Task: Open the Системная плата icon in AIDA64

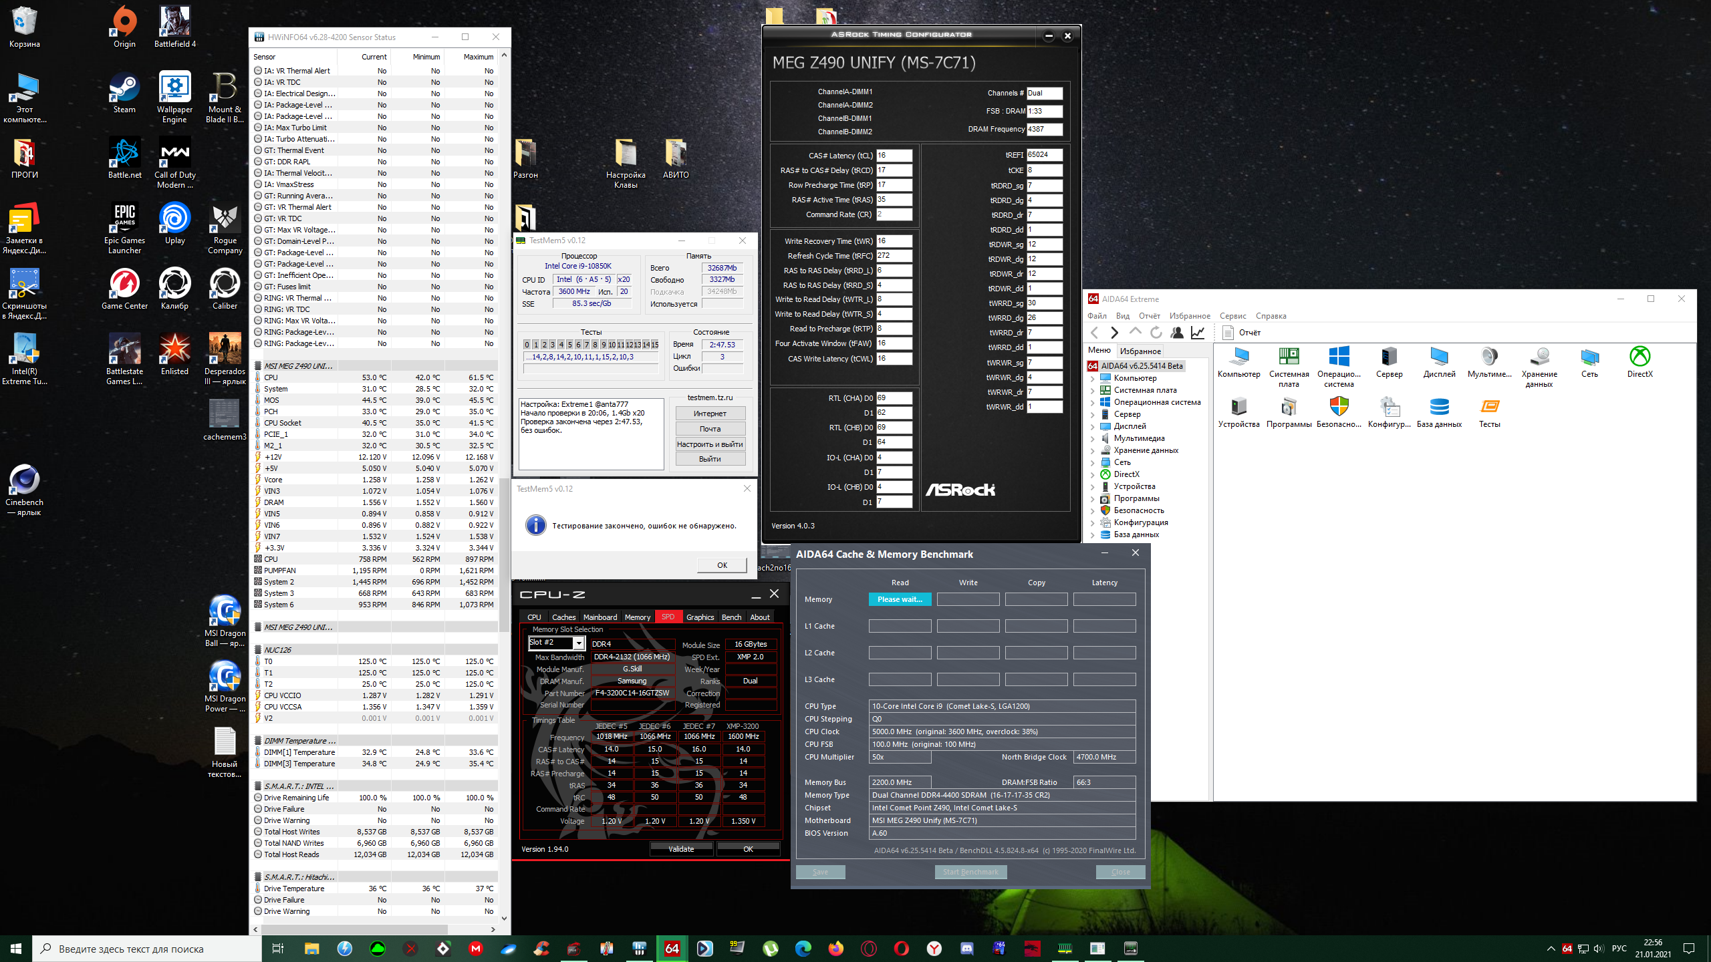Action: (1288, 357)
